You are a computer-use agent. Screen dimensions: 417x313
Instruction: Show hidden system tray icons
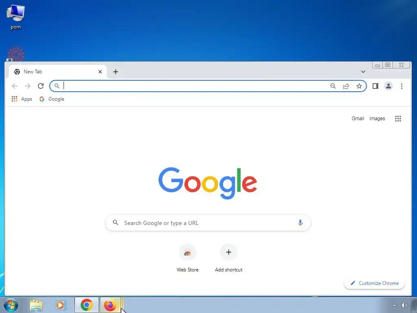pos(394,305)
